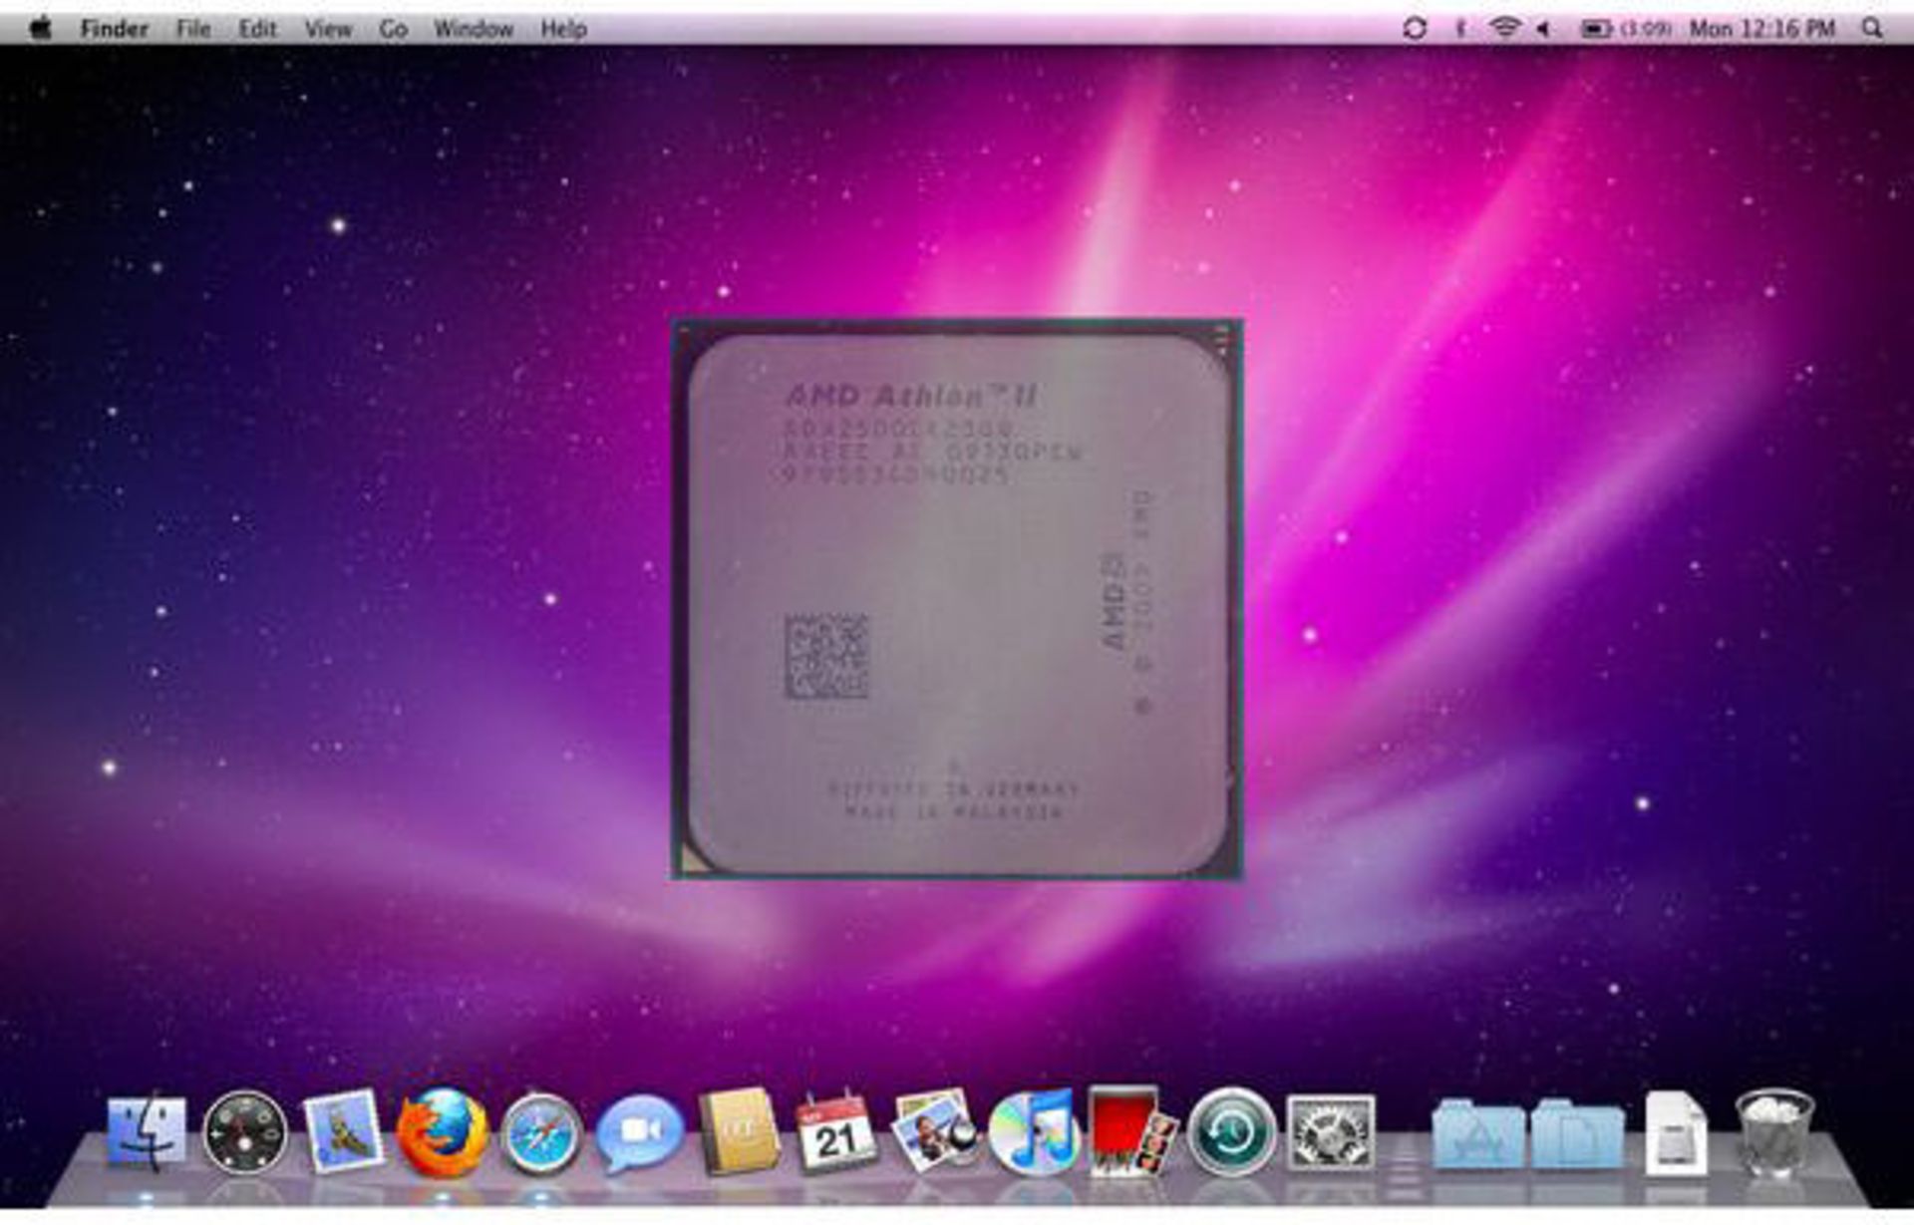Open iTunes from the dock
The width and height of the screenshot is (1914, 1225).
[1033, 1132]
